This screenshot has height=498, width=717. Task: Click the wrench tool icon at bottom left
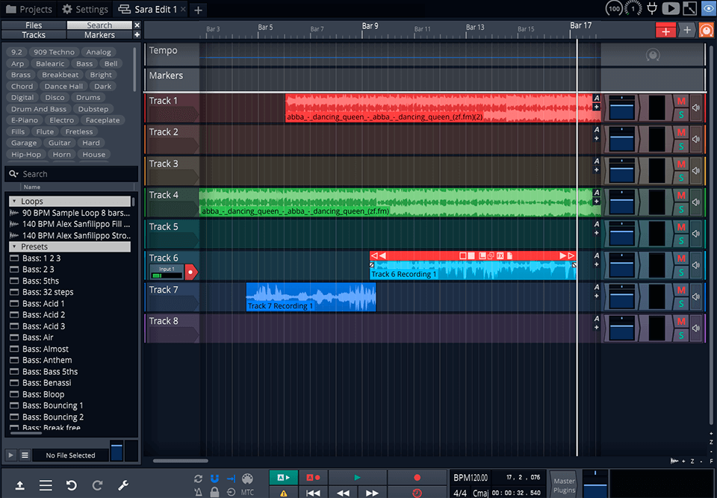click(x=123, y=485)
